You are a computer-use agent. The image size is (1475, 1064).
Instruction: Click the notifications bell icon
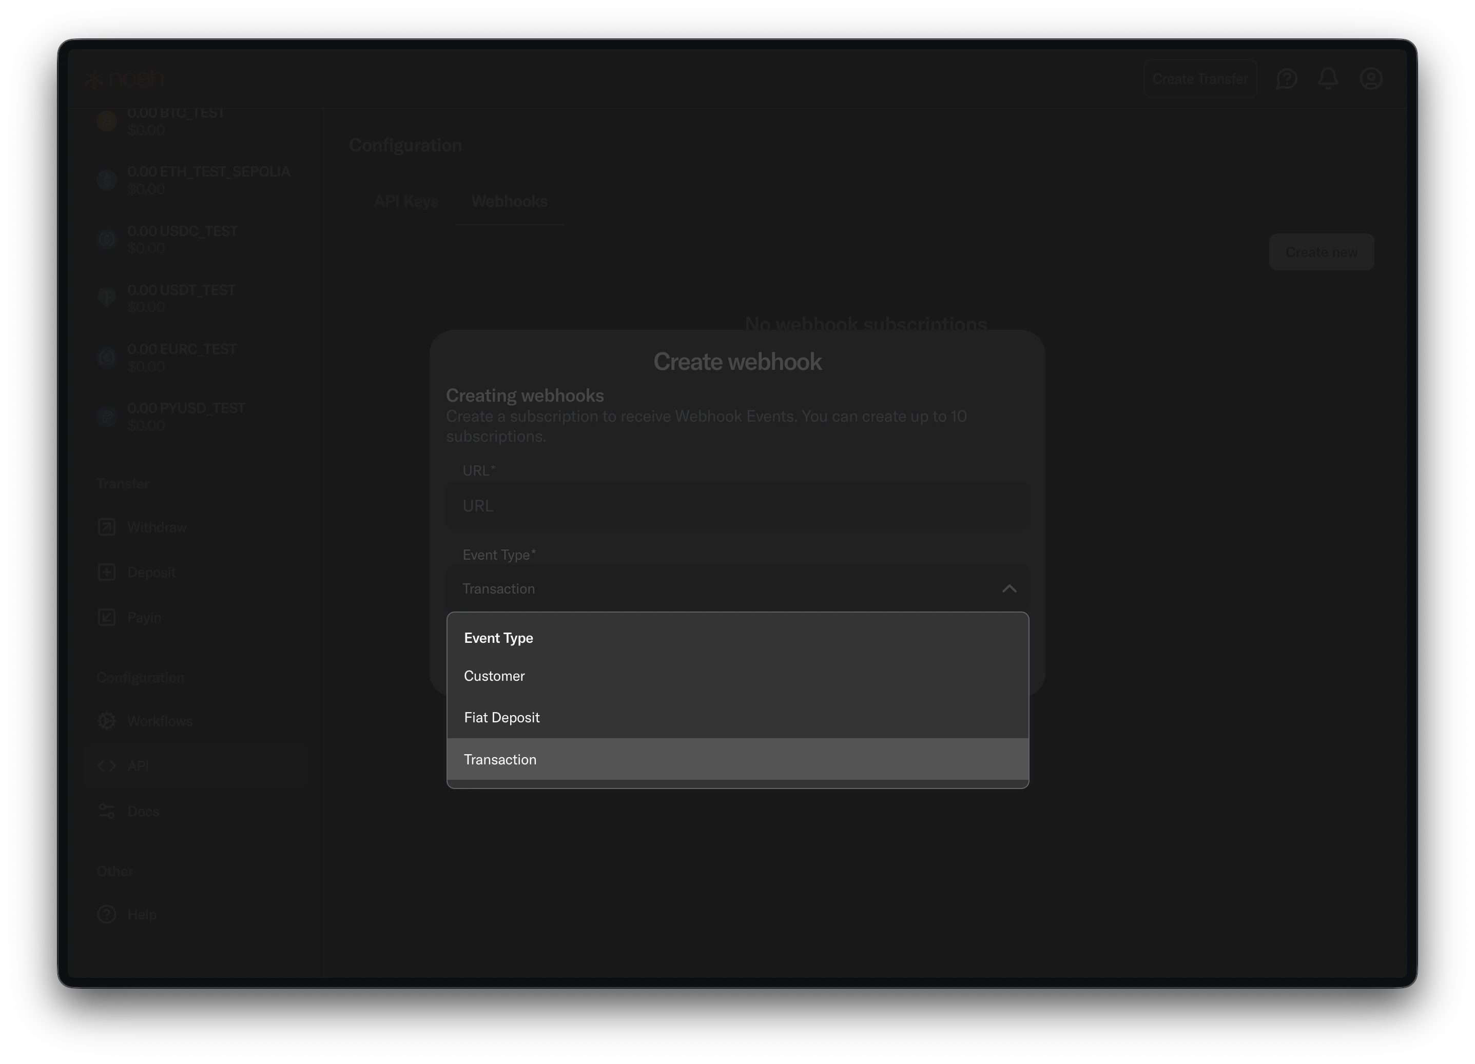(x=1329, y=78)
